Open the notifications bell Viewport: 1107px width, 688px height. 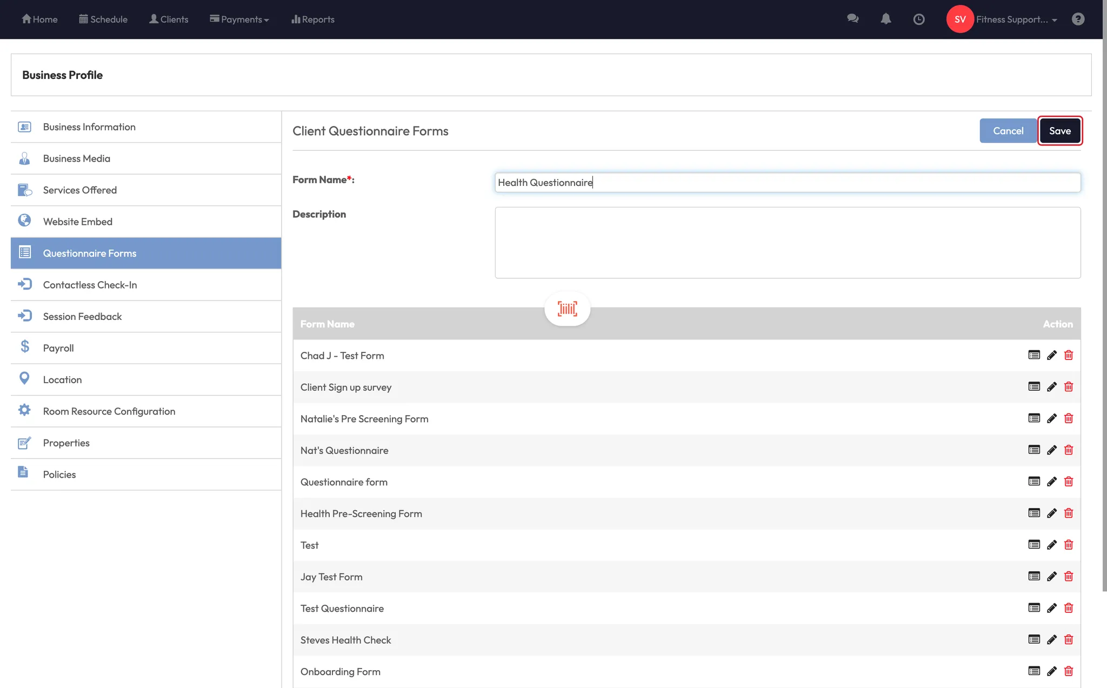click(x=885, y=19)
